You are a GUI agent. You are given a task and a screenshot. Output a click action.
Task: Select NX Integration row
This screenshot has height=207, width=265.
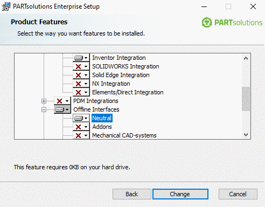click(111, 84)
